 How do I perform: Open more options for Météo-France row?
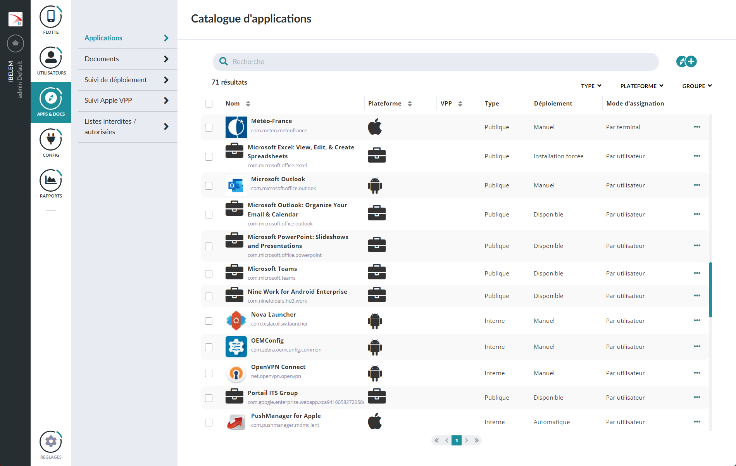[x=697, y=127]
